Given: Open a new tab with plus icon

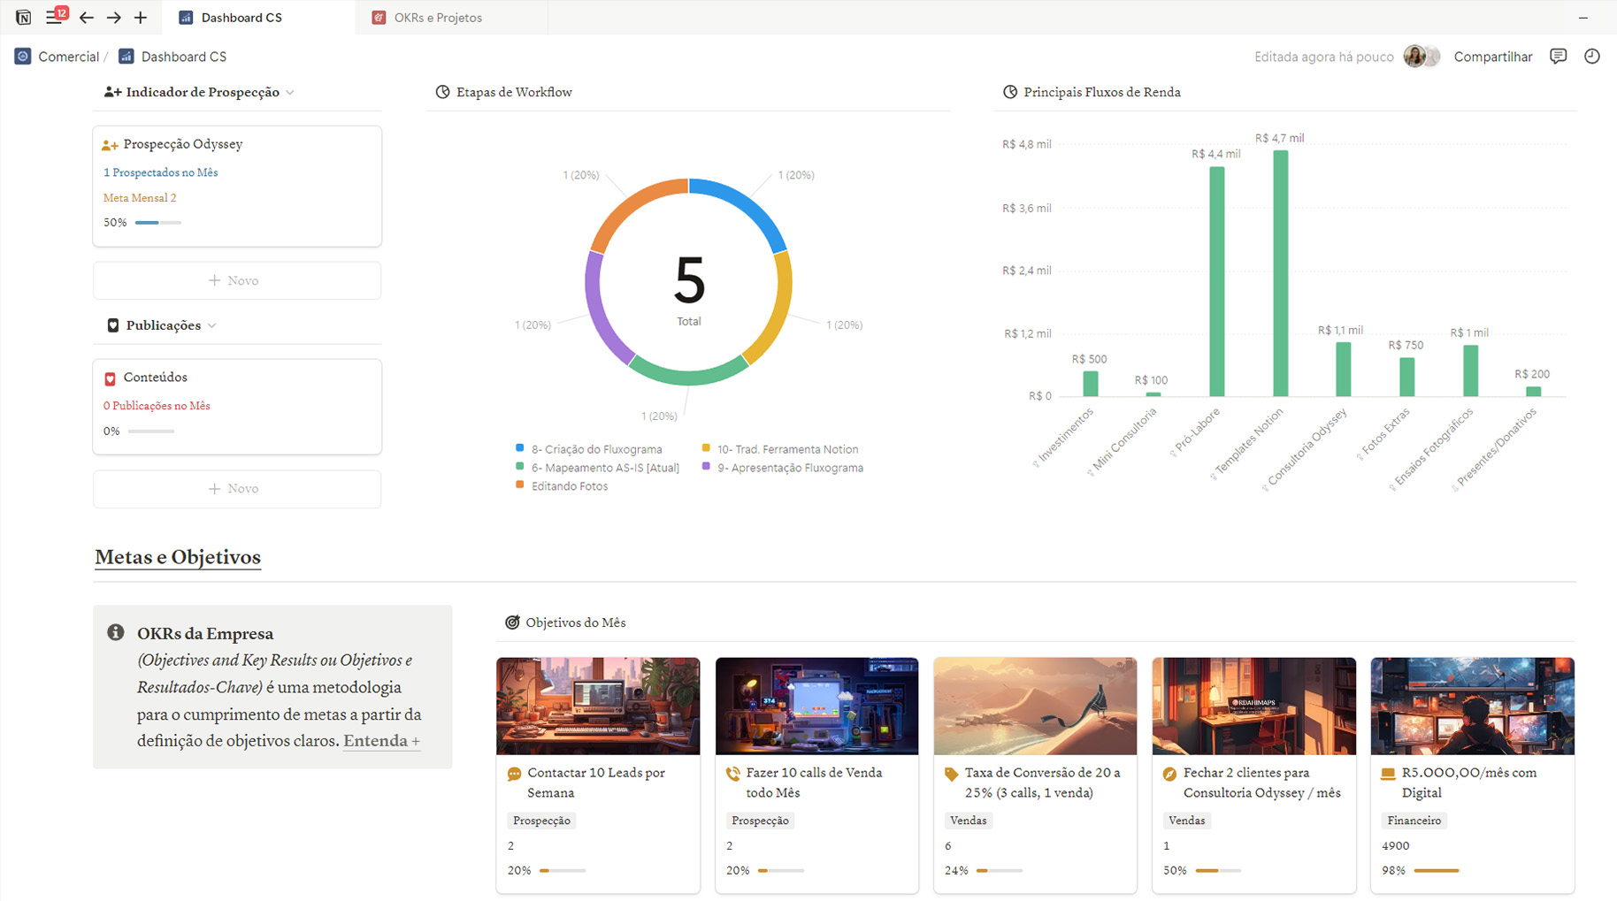Looking at the screenshot, I should pos(141,18).
